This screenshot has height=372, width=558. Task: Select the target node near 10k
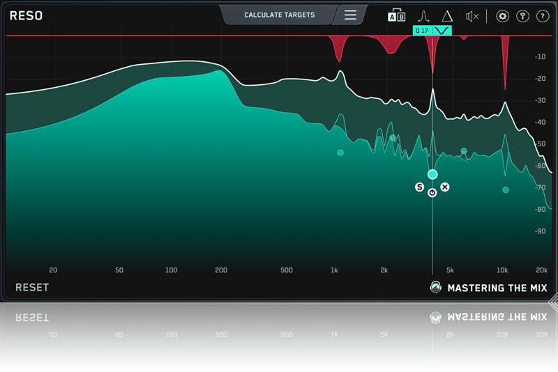click(506, 189)
